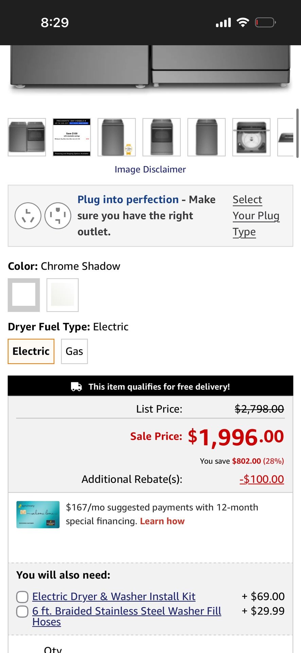Open Electric Dryer & Washer Install Kit link

[x=114, y=597]
